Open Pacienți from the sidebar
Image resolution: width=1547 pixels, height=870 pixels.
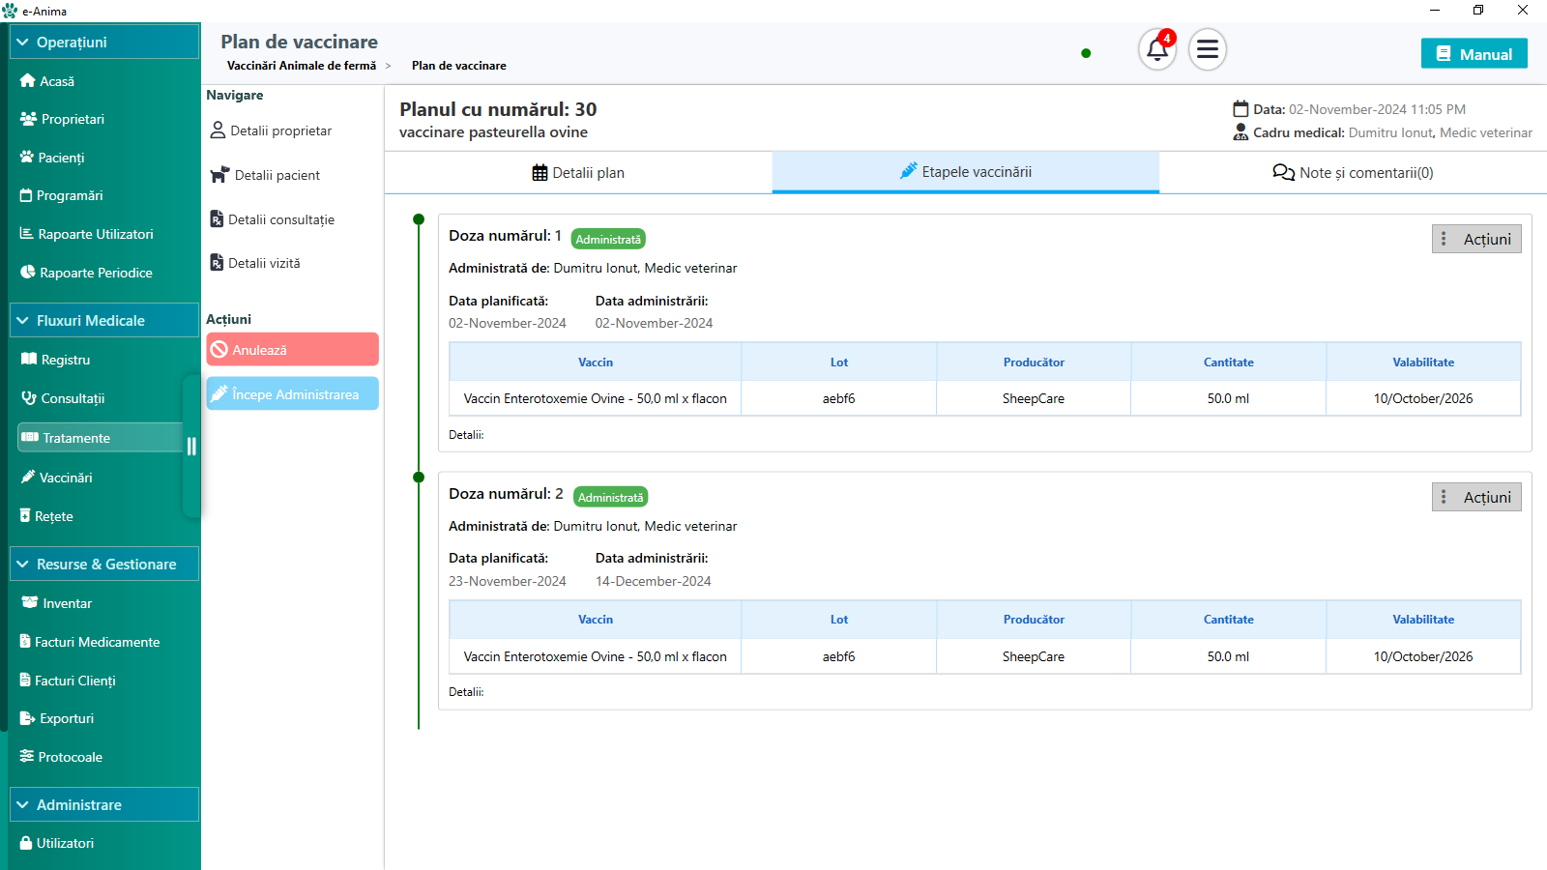[61, 158]
